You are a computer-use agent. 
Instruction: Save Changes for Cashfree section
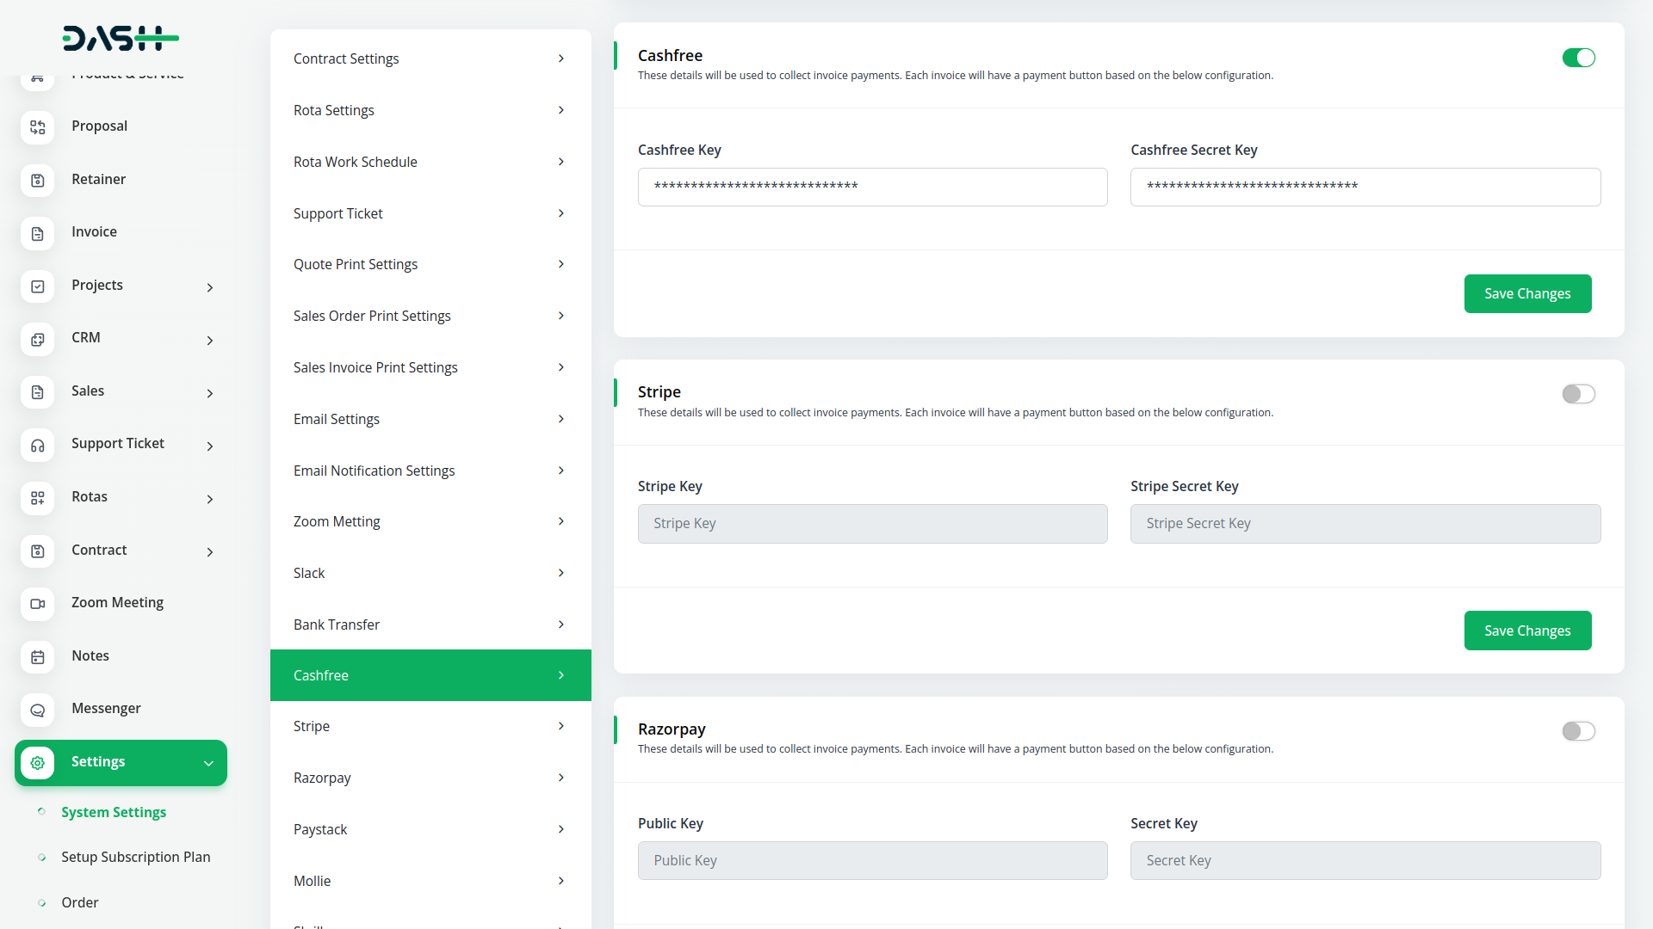tap(1526, 294)
